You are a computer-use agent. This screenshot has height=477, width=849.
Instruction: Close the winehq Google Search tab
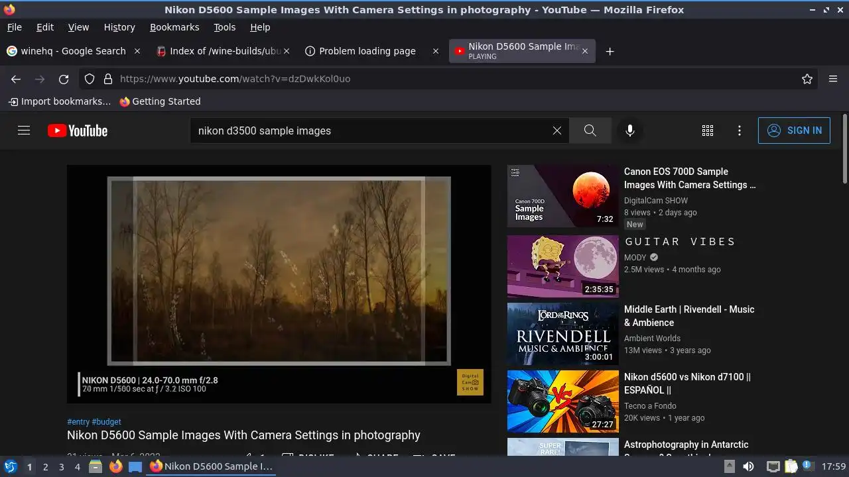point(137,51)
